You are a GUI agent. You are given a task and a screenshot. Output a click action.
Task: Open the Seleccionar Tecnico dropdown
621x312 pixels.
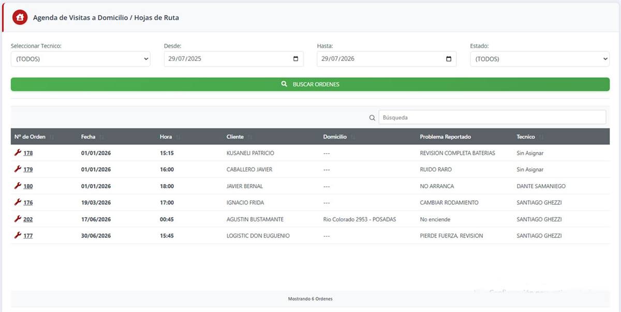point(81,59)
